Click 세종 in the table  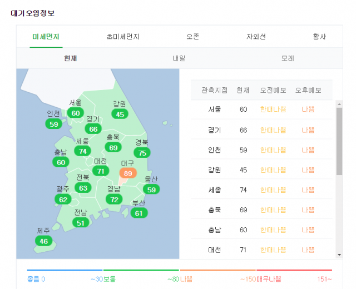[215, 190]
